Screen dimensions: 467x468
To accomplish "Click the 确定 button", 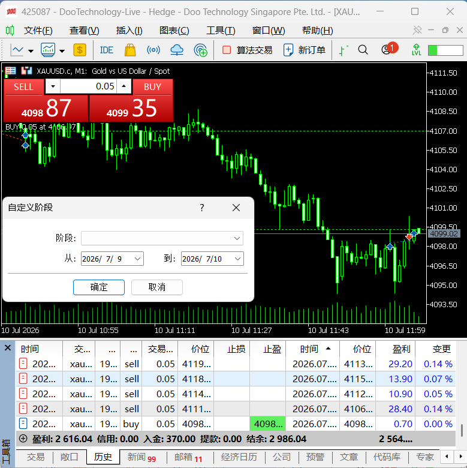I will (99, 287).
